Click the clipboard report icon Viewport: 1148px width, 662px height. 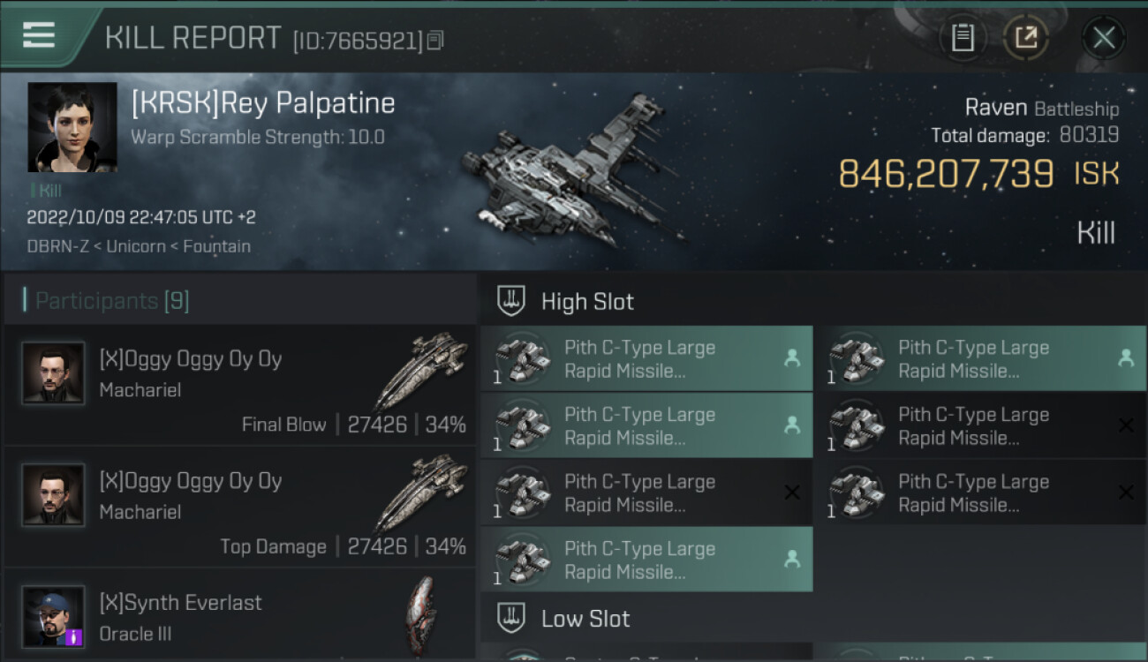point(962,37)
